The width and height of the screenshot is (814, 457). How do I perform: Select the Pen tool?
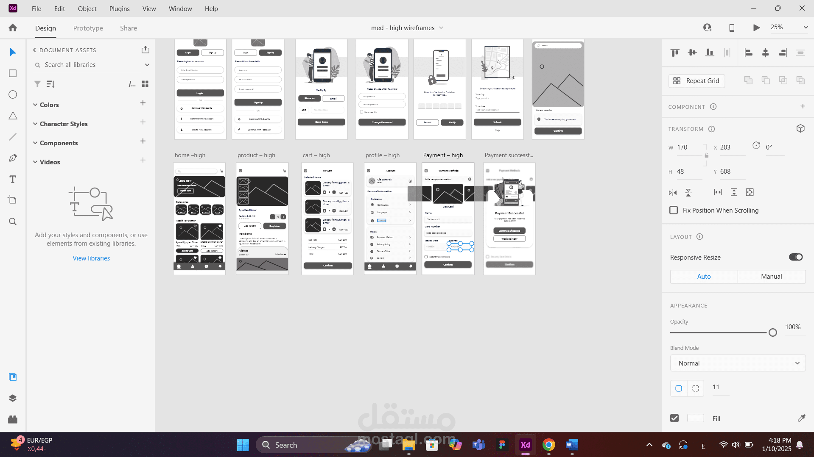[13, 158]
